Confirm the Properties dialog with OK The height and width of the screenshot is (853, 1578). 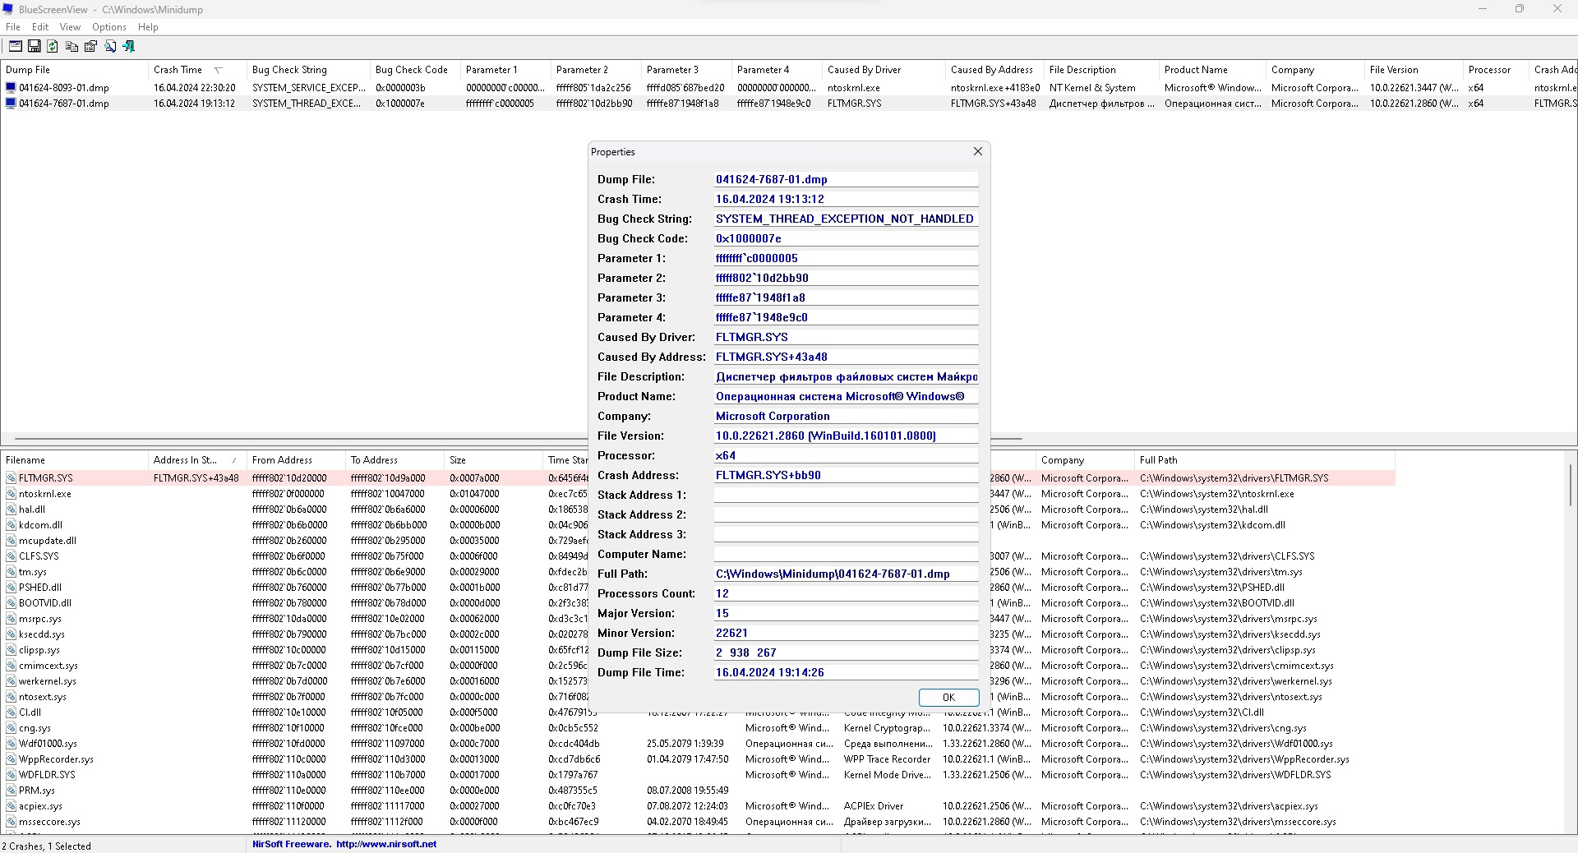[x=948, y=698]
